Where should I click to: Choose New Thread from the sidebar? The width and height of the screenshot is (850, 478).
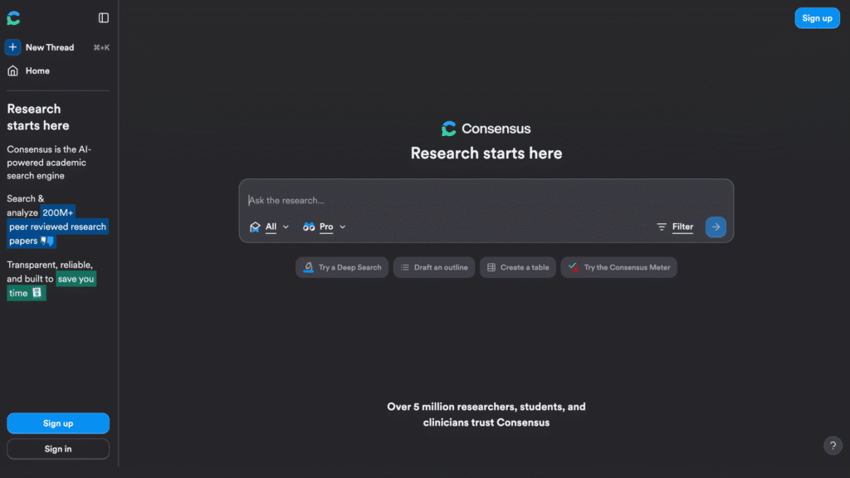pyautogui.click(x=50, y=47)
